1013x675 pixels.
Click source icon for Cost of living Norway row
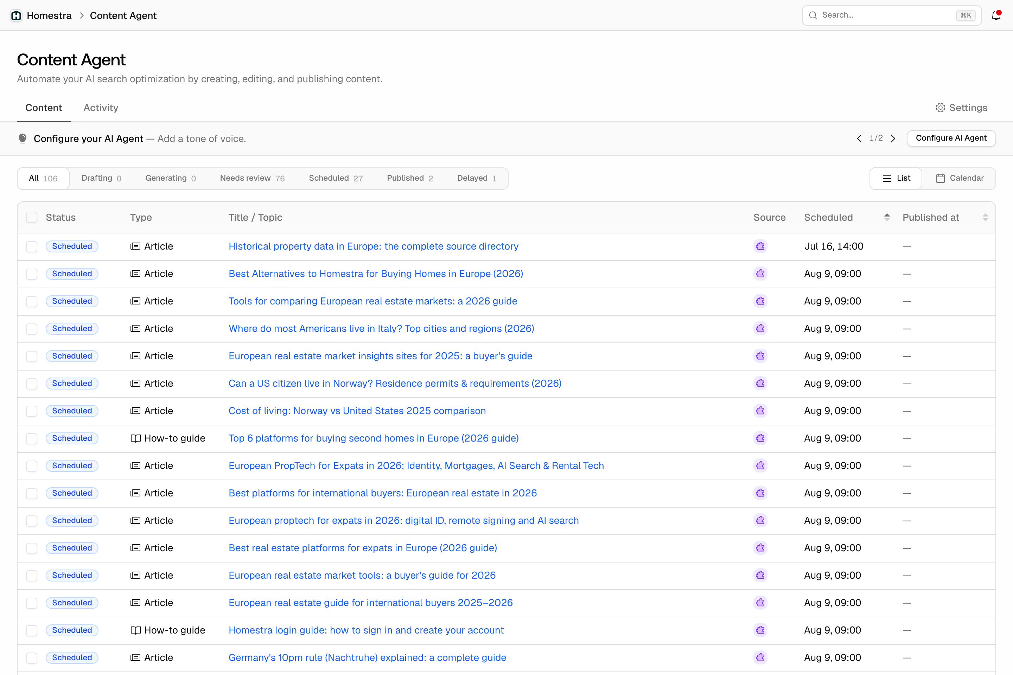760,411
